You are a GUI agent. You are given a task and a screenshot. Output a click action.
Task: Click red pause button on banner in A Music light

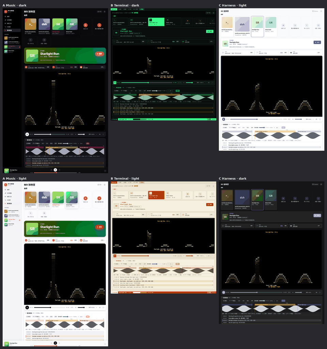(x=99, y=227)
